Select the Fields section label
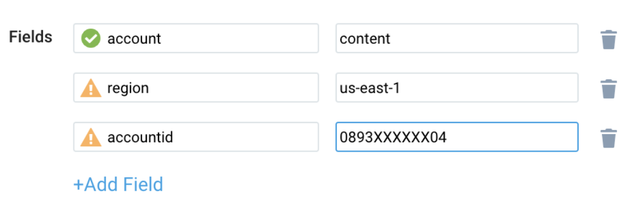 click(x=31, y=37)
